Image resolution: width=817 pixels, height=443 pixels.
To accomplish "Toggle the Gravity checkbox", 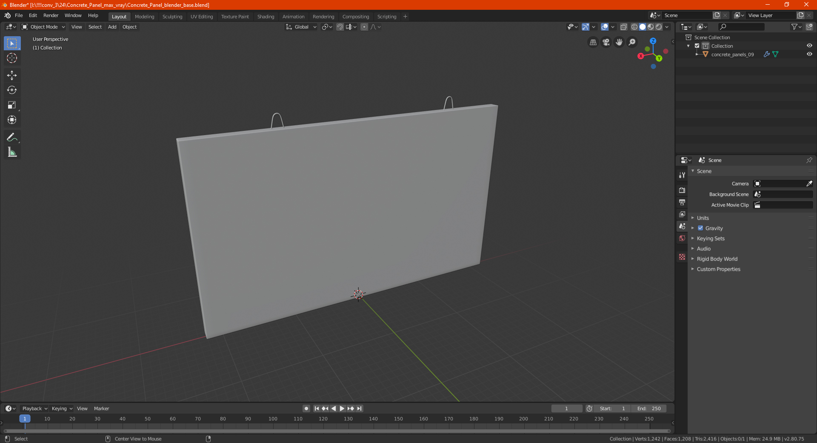I will coord(700,228).
